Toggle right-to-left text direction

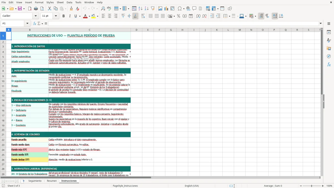[267, 16]
